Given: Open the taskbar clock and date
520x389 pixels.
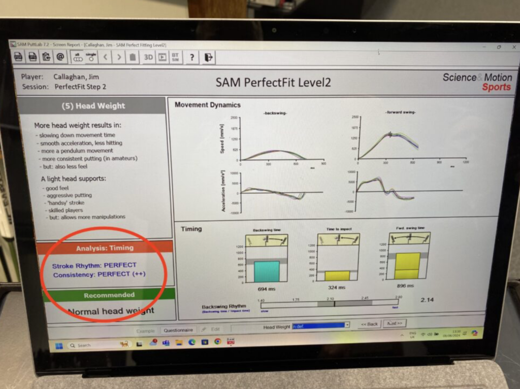Looking at the screenshot, I should click(451, 333).
